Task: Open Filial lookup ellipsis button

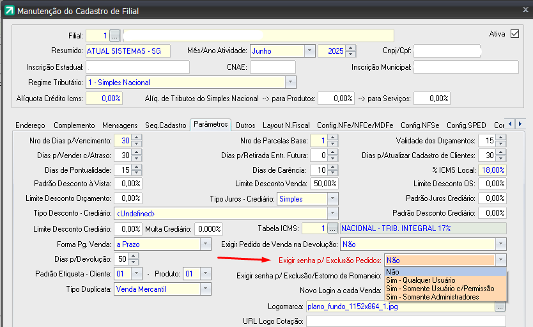Action: point(115,35)
